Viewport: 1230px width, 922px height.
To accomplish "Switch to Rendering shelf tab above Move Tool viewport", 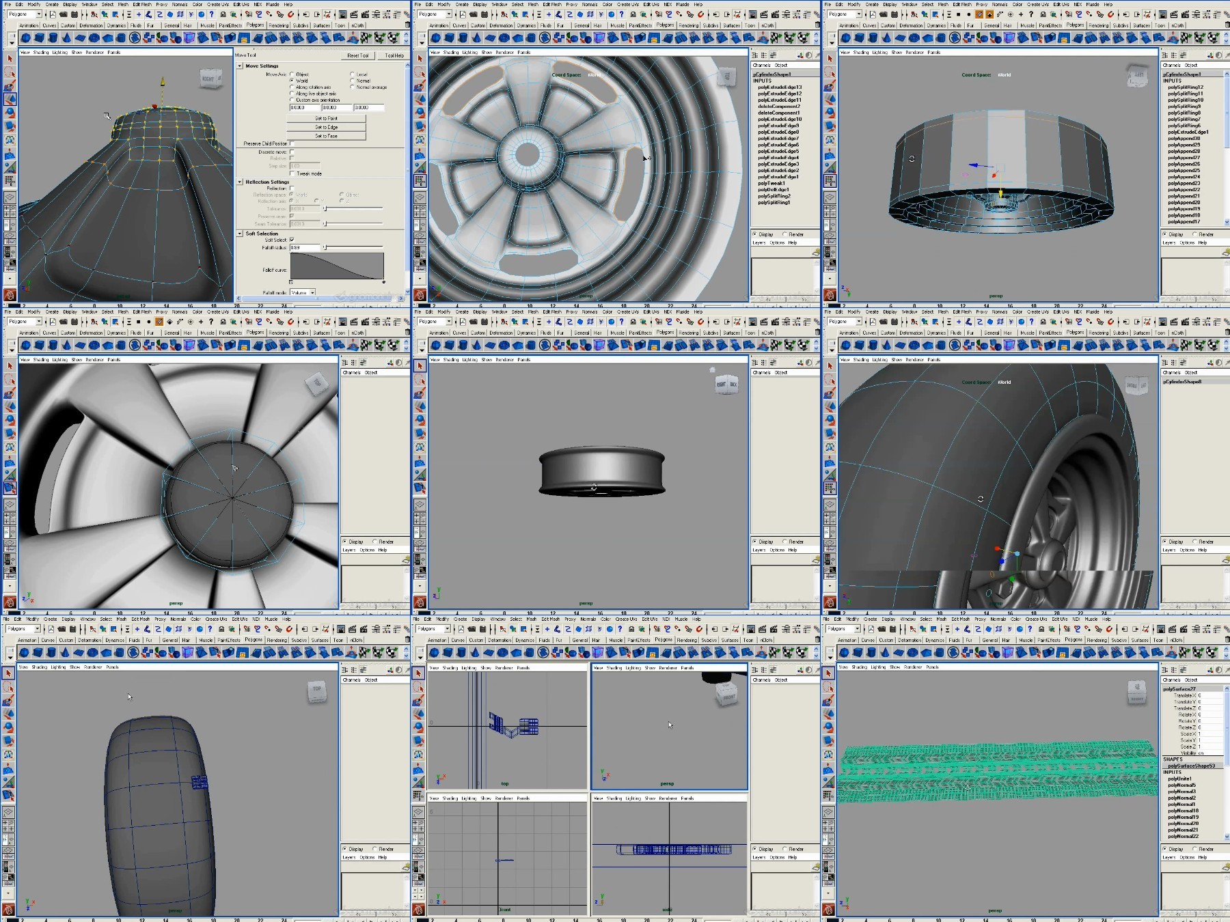I will 278,25.
